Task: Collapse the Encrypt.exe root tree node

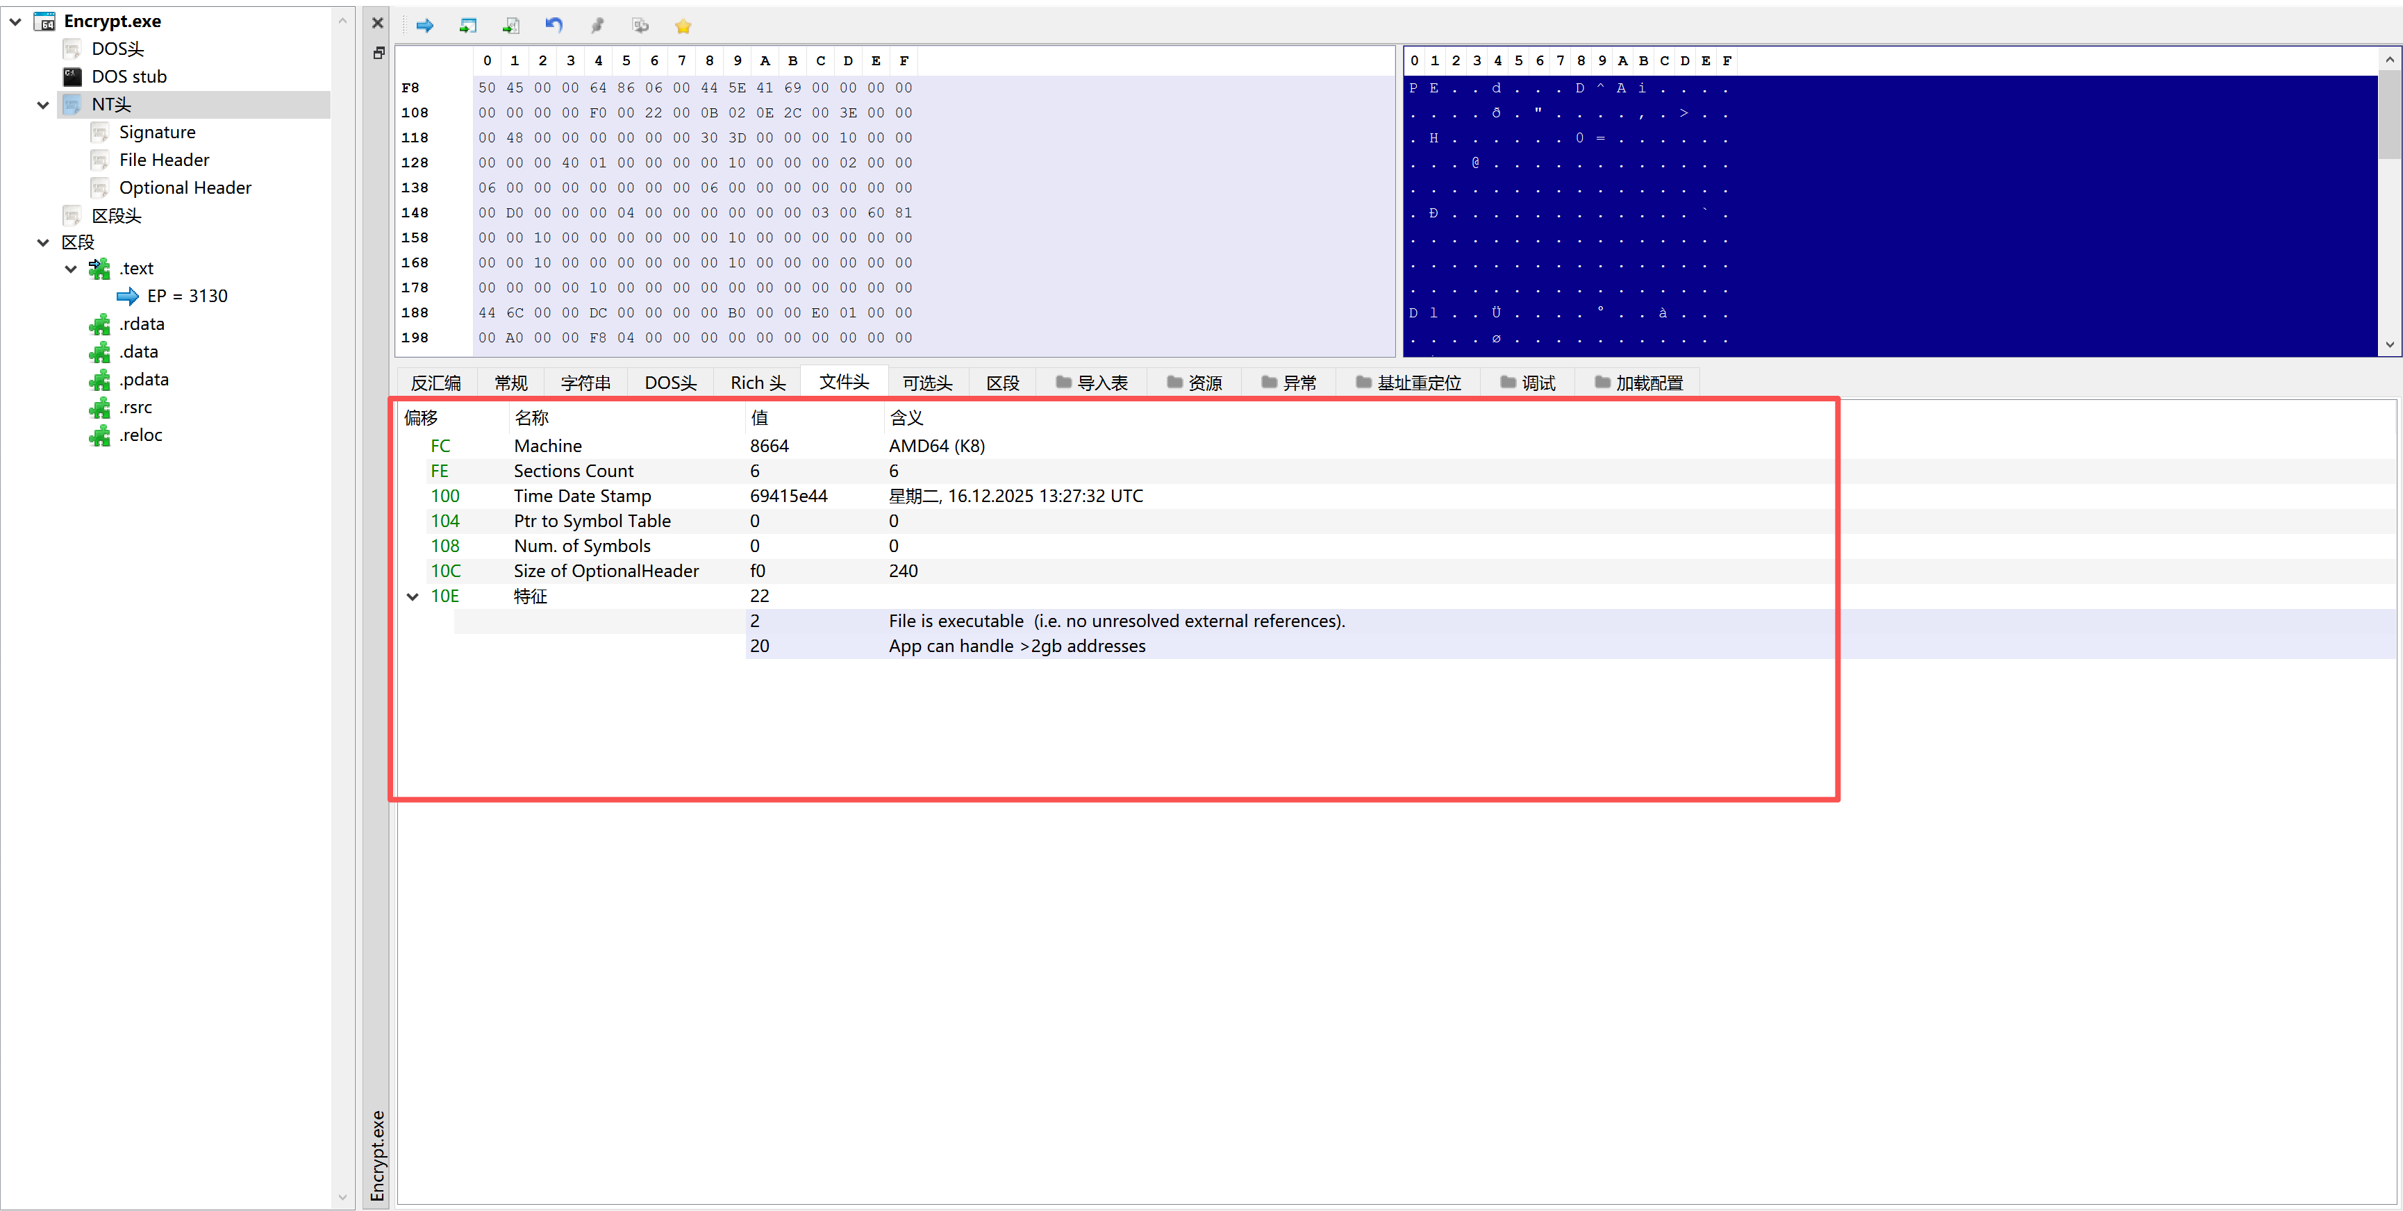Action: coord(16,21)
